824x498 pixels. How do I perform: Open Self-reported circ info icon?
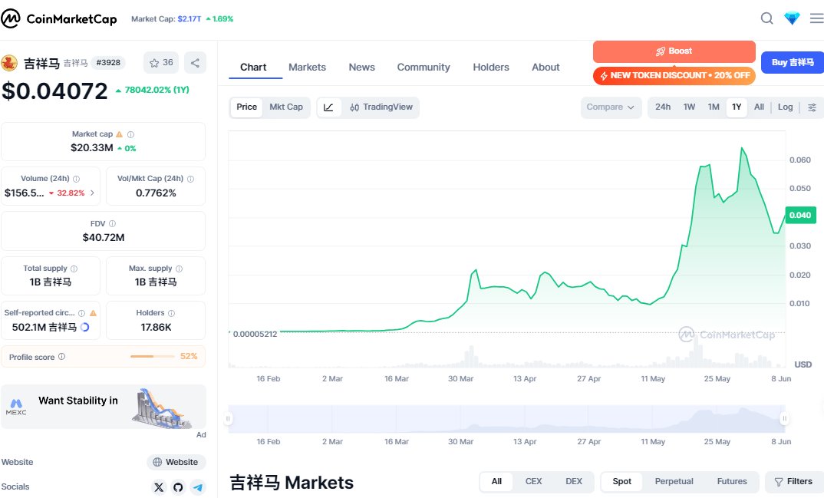tap(81, 313)
